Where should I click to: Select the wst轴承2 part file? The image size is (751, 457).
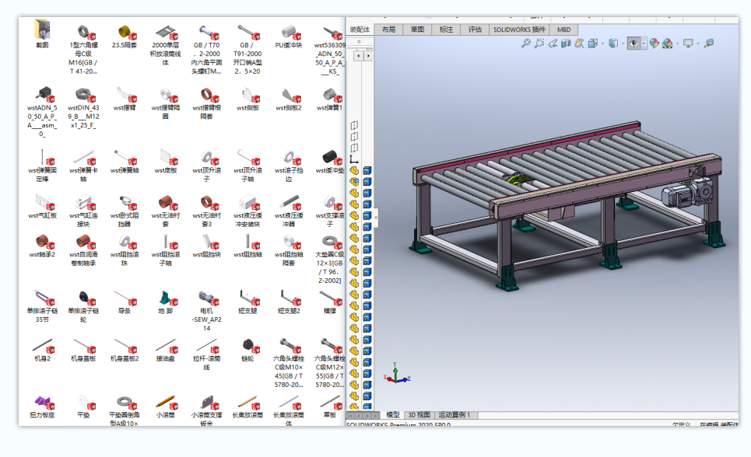[42, 246]
